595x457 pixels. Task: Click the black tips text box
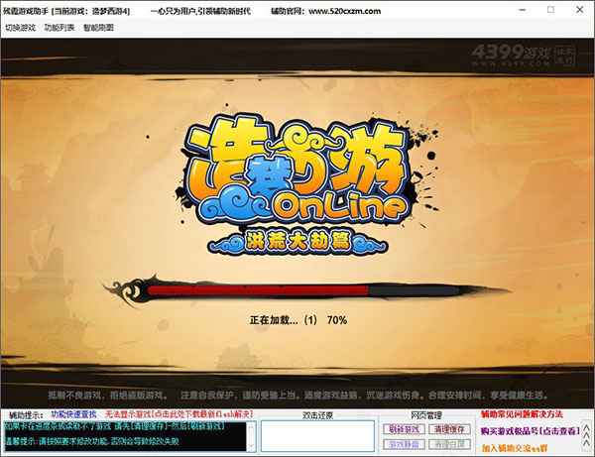coord(125,436)
